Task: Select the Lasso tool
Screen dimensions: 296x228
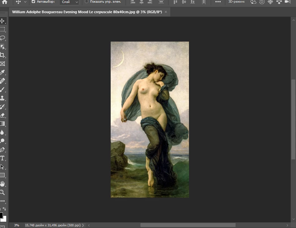Action: 2,38
